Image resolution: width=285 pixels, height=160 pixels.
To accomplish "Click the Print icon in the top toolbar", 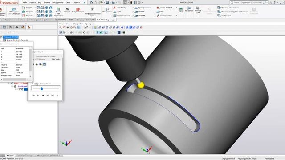I will point(113,3).
